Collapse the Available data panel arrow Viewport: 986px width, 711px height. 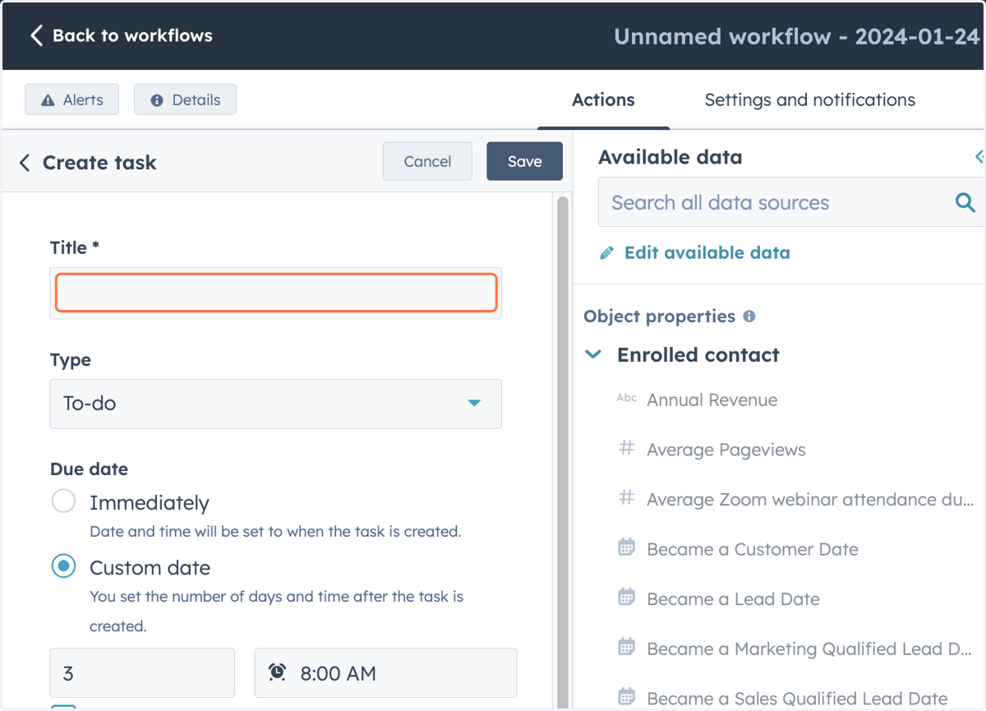[979, 156]
